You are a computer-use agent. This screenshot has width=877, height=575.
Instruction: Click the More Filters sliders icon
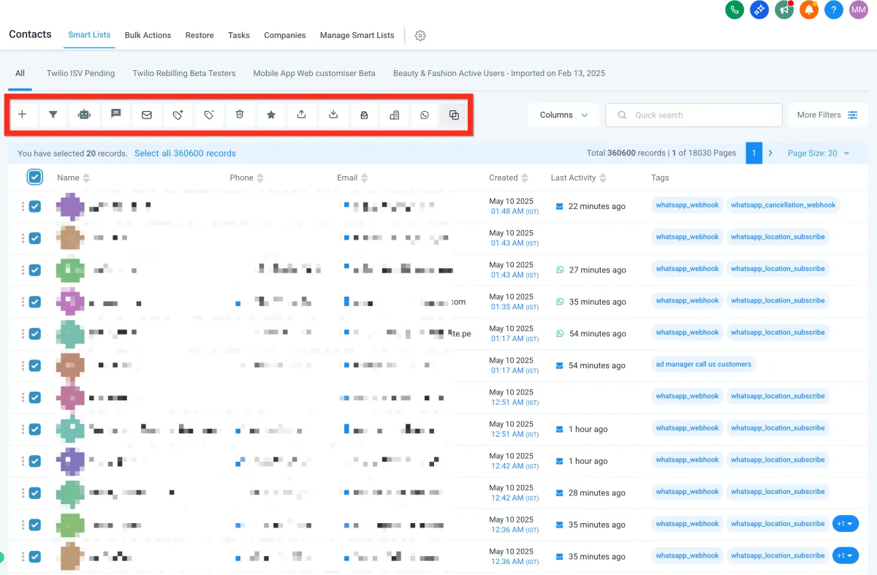click(x=853, y=115)
